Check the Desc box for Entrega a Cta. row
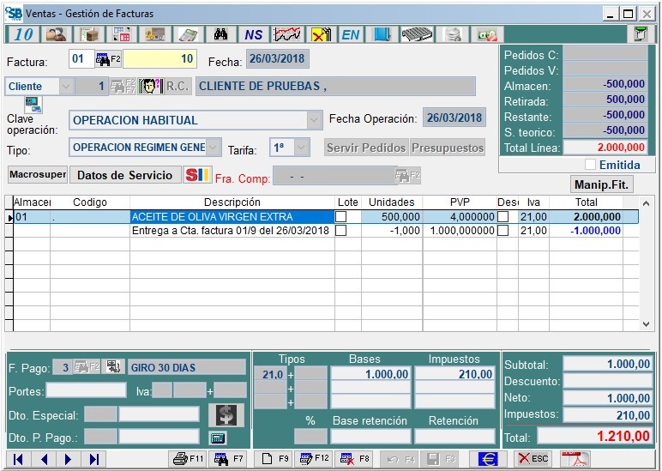 click(503, 231)
